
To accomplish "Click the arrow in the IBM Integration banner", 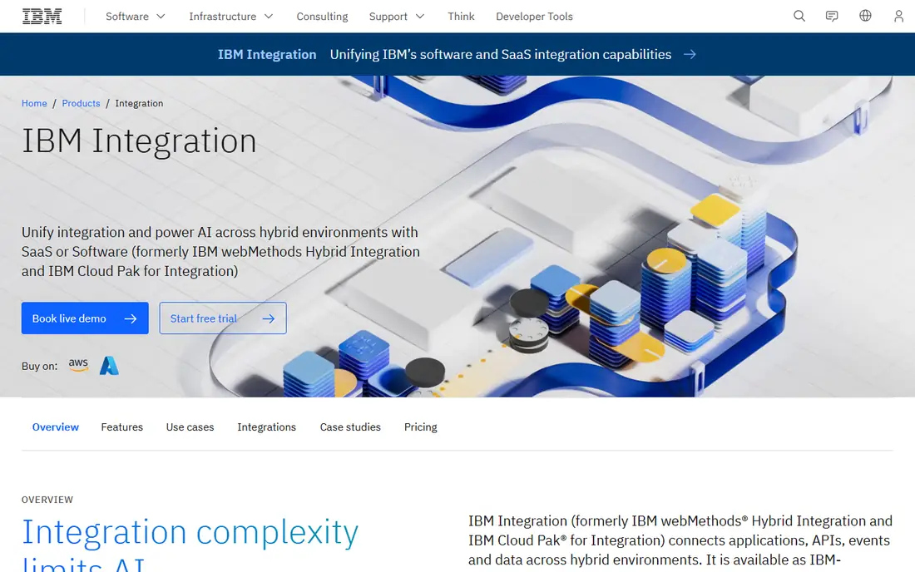I will click(690, 54).
